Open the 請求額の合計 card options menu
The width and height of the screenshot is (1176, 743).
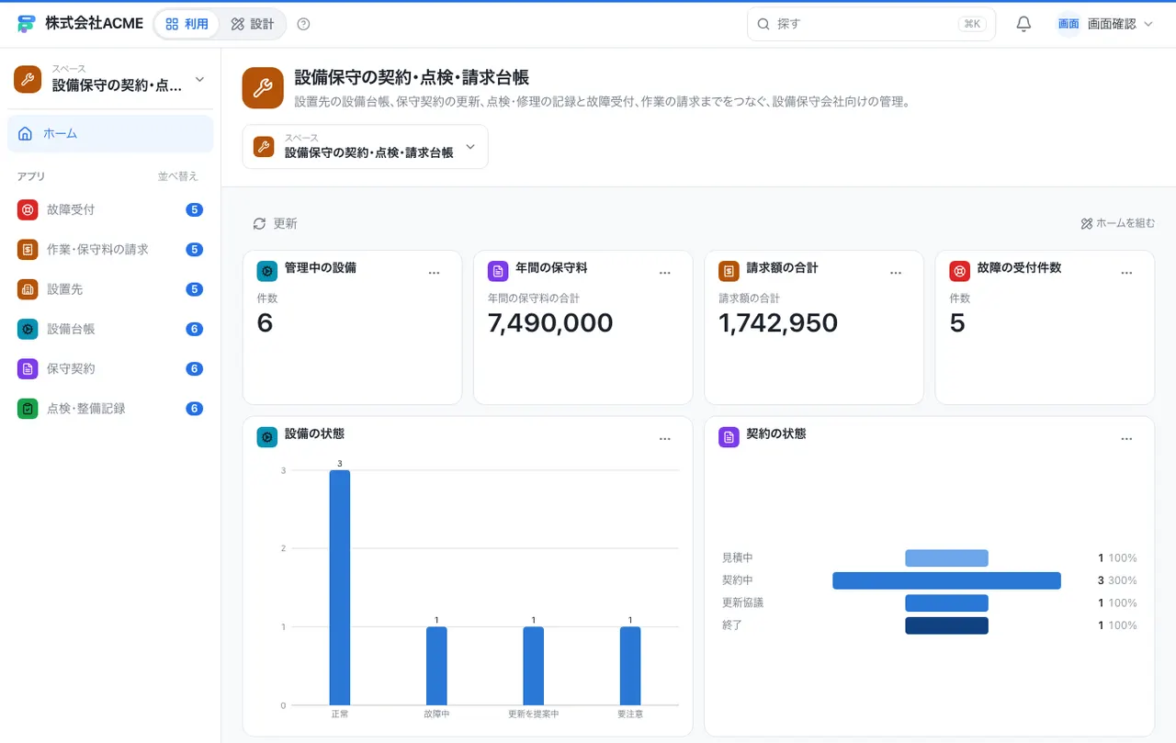896,273
